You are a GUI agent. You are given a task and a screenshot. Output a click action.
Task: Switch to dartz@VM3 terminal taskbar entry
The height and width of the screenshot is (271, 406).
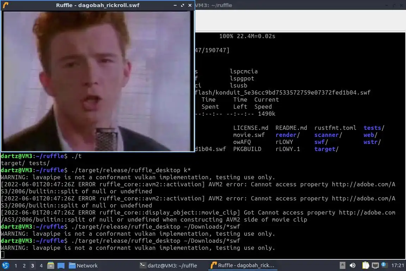pyautogui.click(x=168, y=266)
